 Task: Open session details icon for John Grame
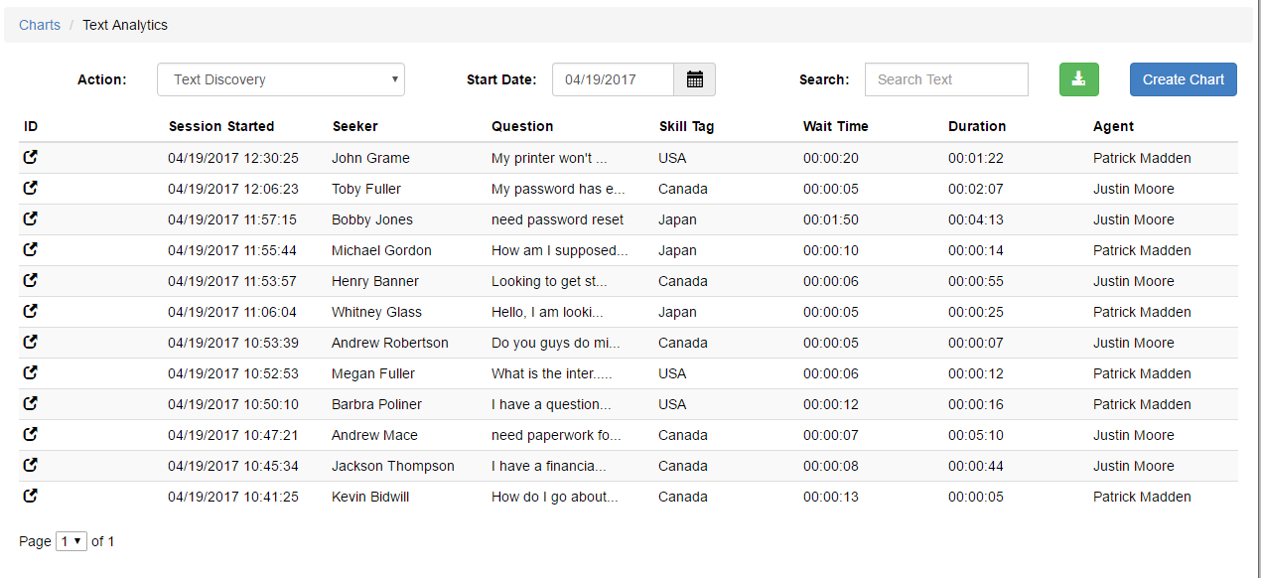pos(31,157)
